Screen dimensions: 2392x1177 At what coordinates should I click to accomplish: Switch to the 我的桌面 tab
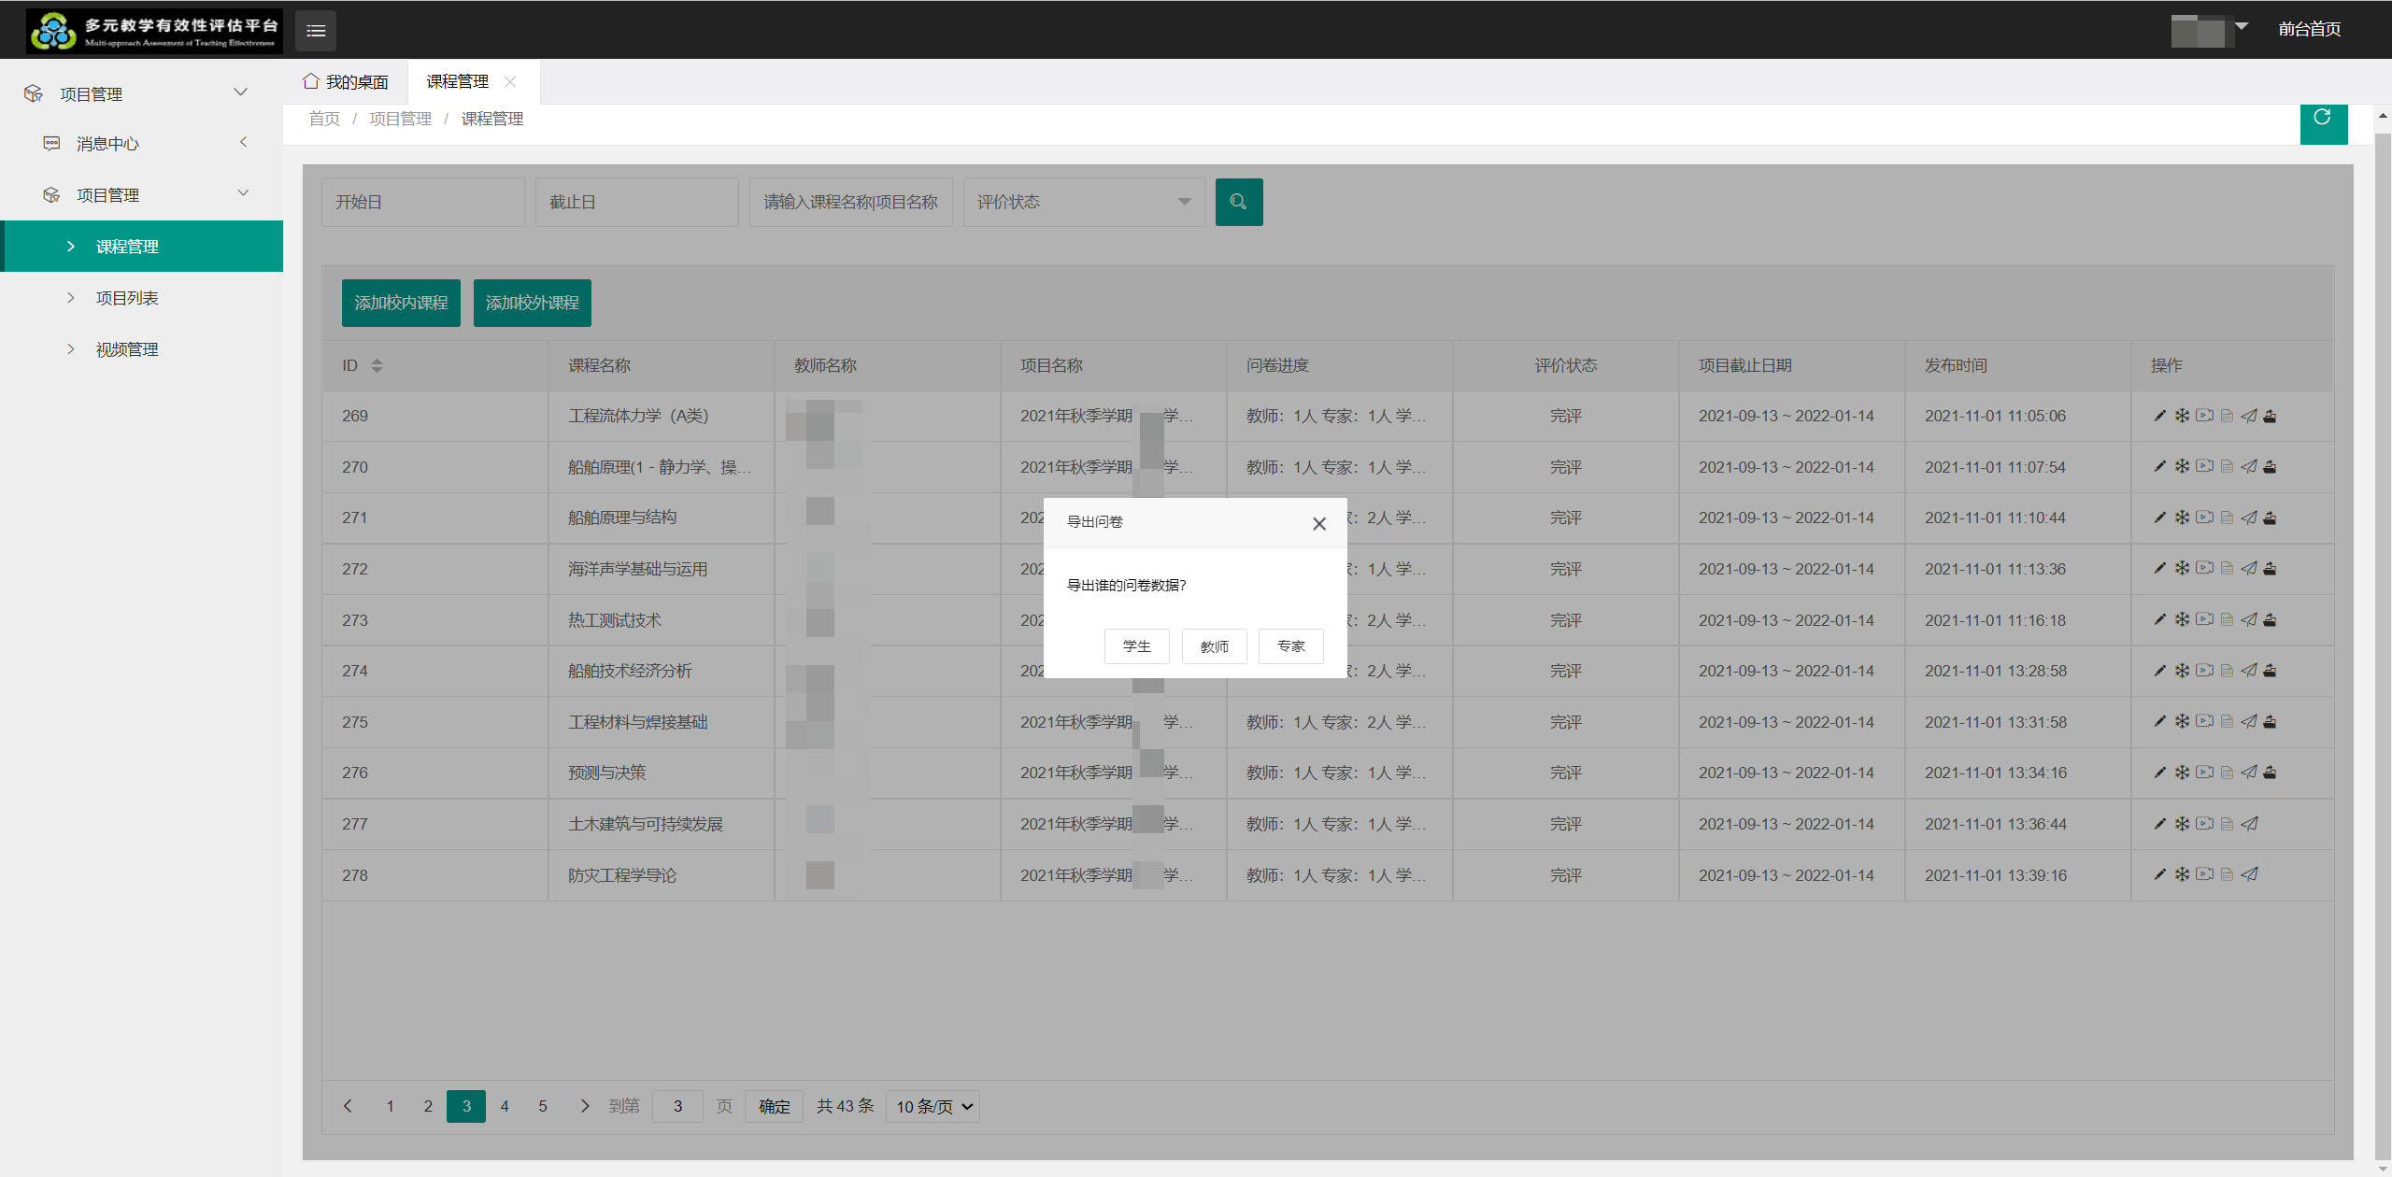tap(346, 82)
